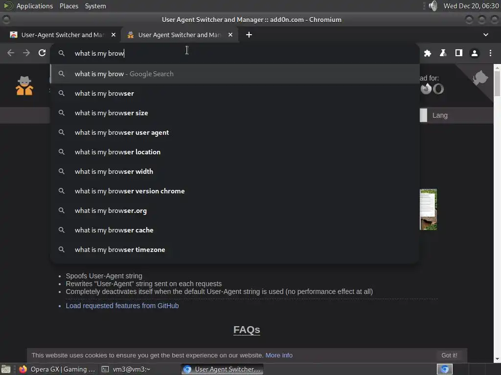Click the Opera download icon
This screenshot has height=375, width=501.
coord(438,89)
